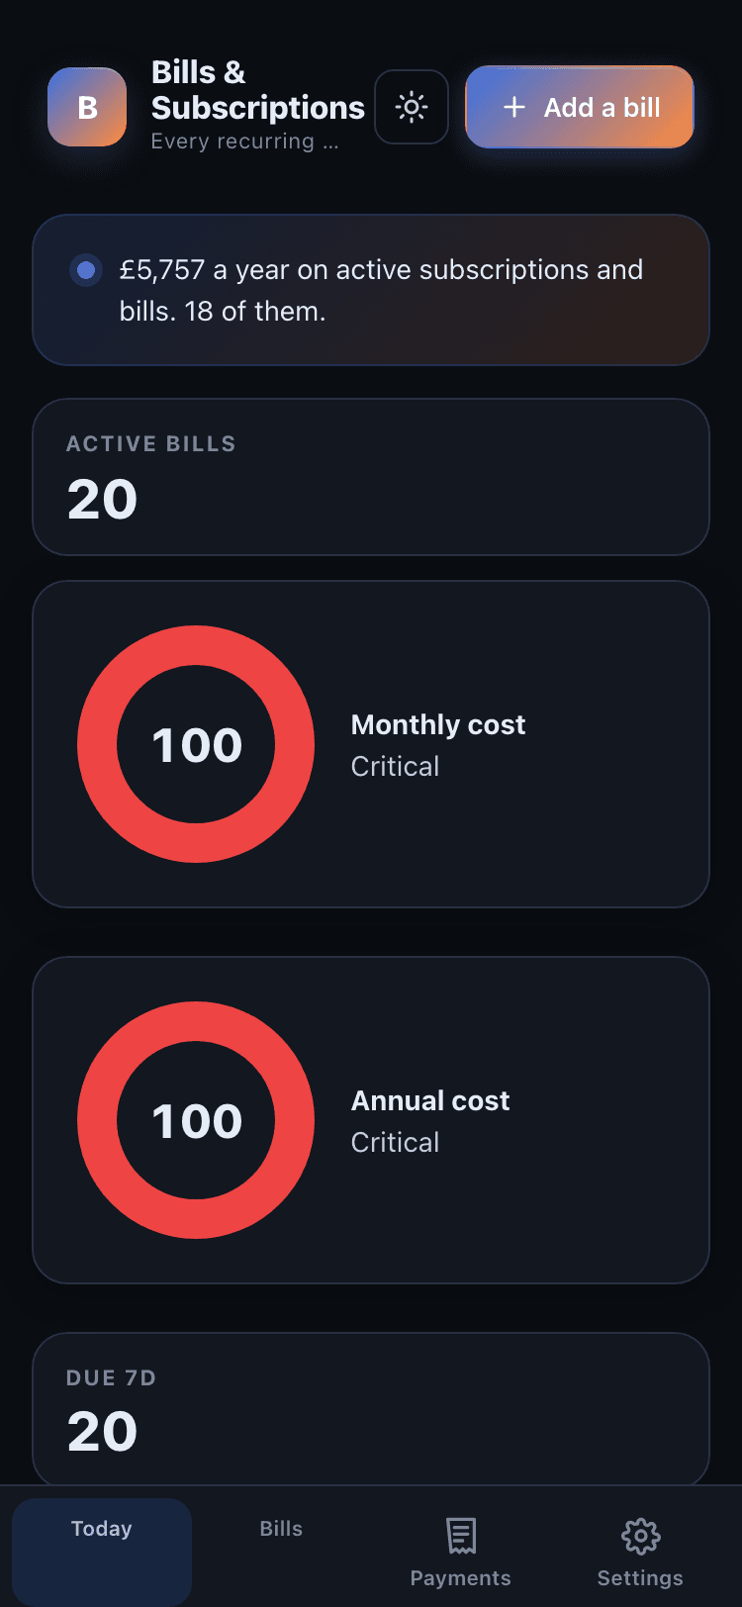Viewport: 742px width, 1607px height.
Task: Open the Settings gear icon
Action: [x=640, y=1536]
